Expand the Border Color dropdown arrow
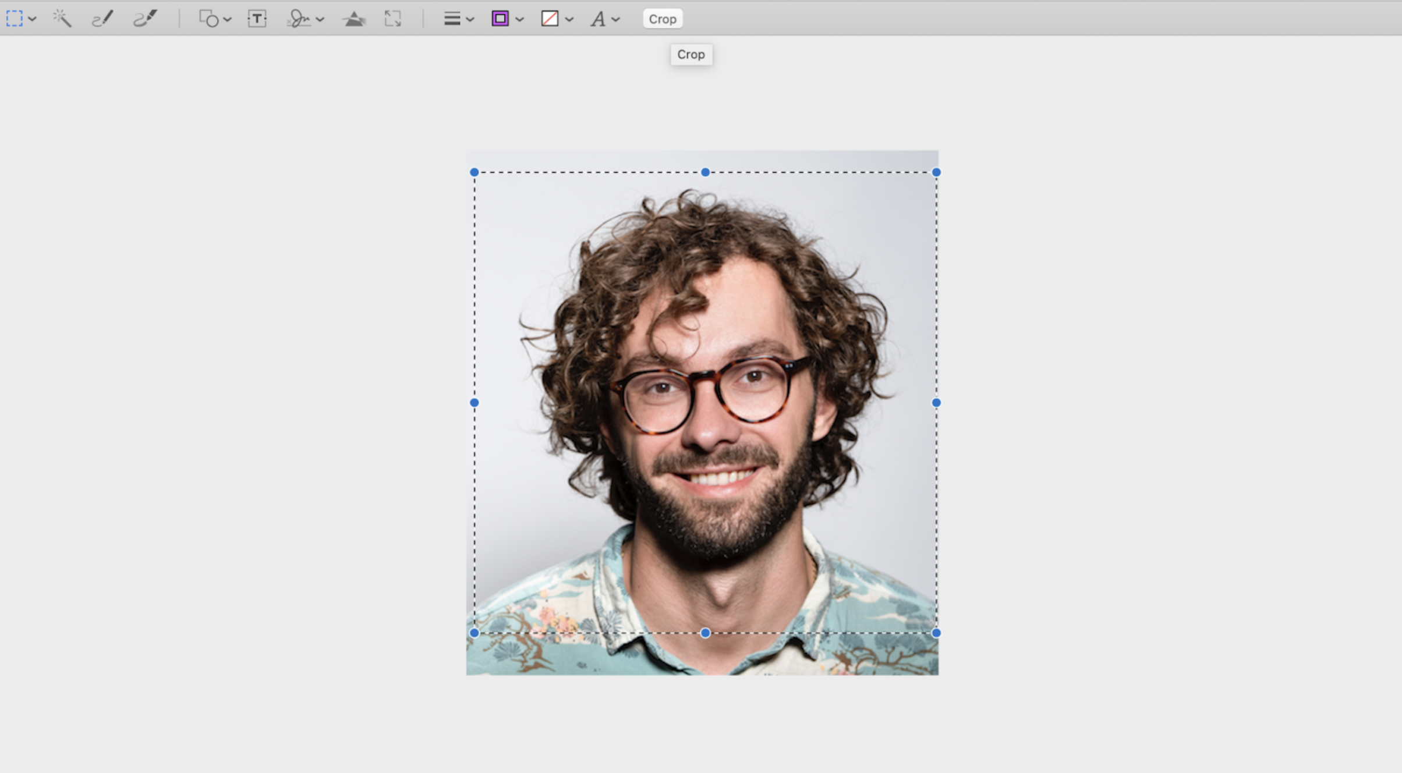Viewport: 1402px width, 773px height. [520, 20]
